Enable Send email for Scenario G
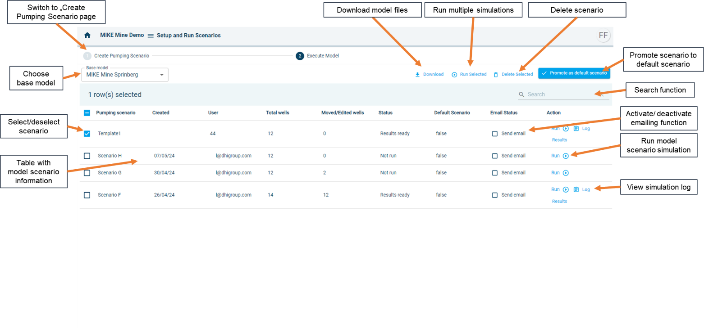The height and width of the screenshot is (328, 704). [x=495, y=173]
